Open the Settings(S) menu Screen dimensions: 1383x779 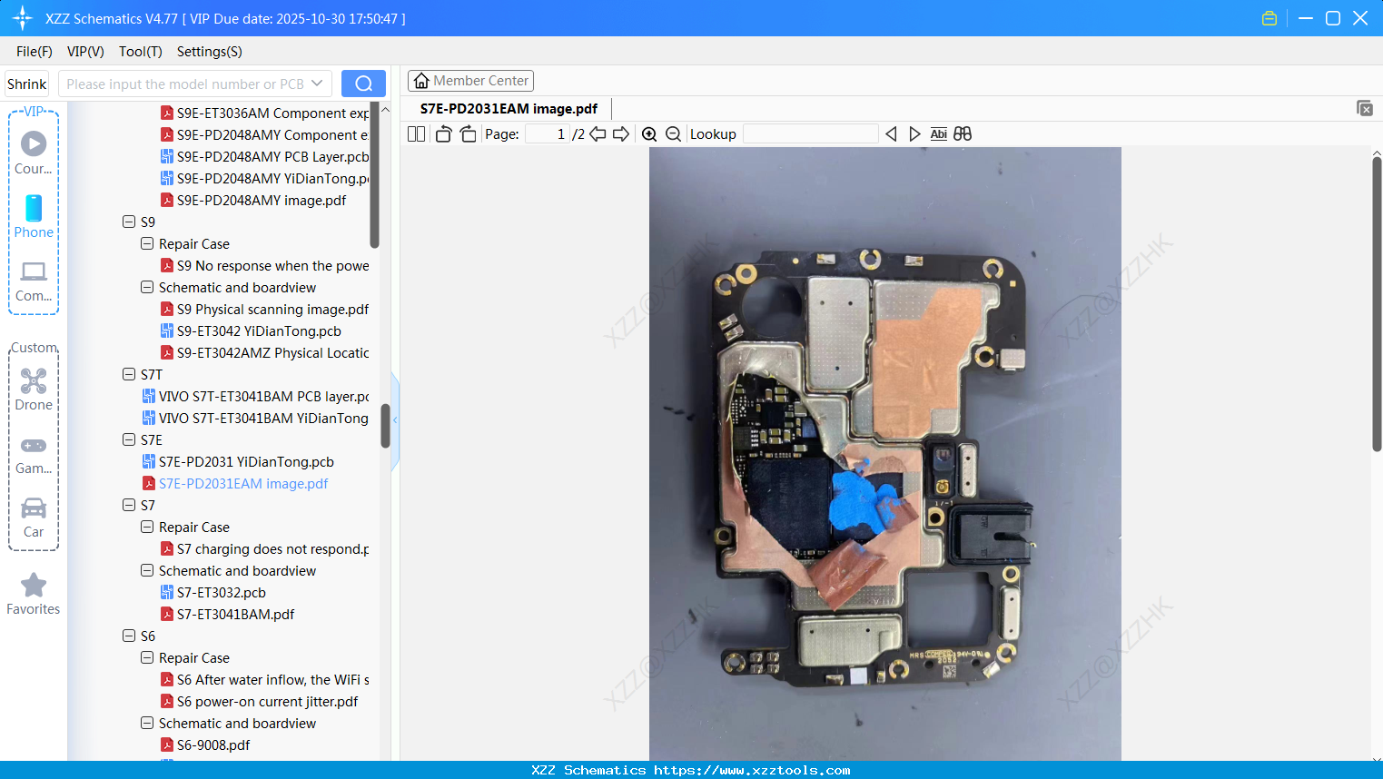[210, 52]
